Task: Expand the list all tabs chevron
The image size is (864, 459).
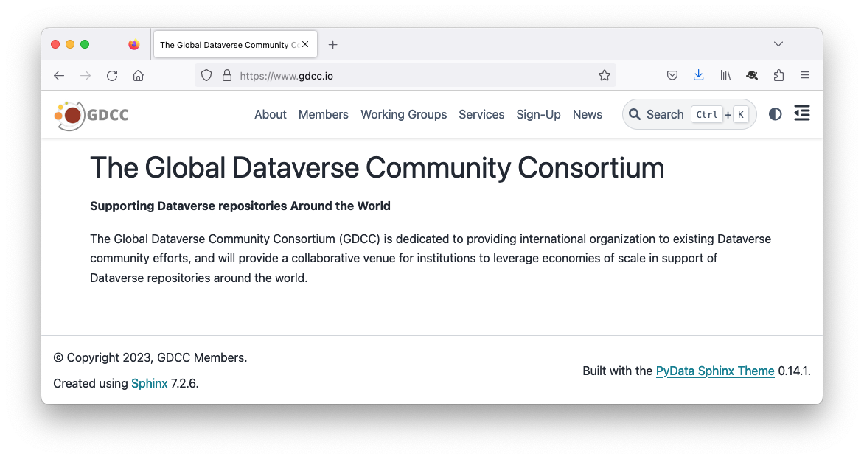Action: click(x=778, y=44)
